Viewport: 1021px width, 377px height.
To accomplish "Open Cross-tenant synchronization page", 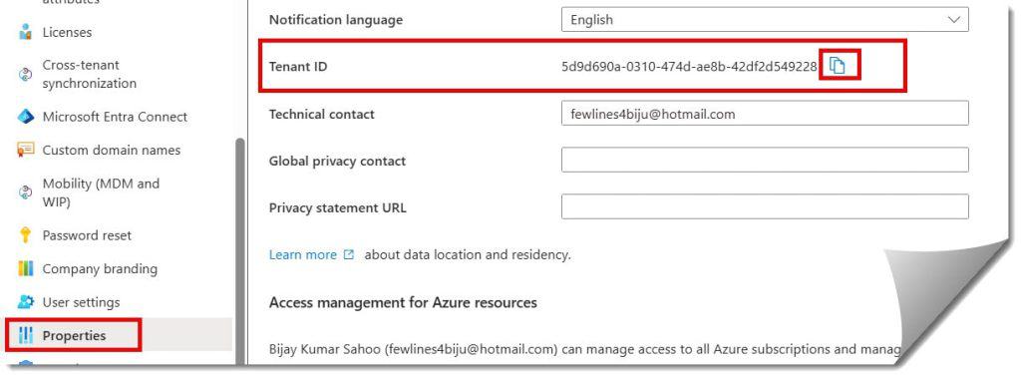I will click(89, 74).
